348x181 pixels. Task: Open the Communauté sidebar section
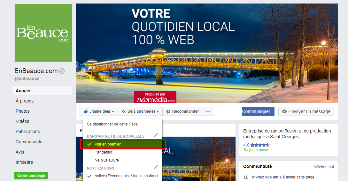pos(29,142)
